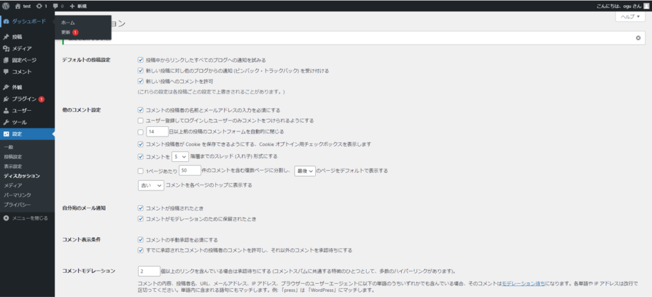This screenshot has height=297, width=652.
Task: Click the plus 新規 icon in admin bar
Action: pos(72,6)
